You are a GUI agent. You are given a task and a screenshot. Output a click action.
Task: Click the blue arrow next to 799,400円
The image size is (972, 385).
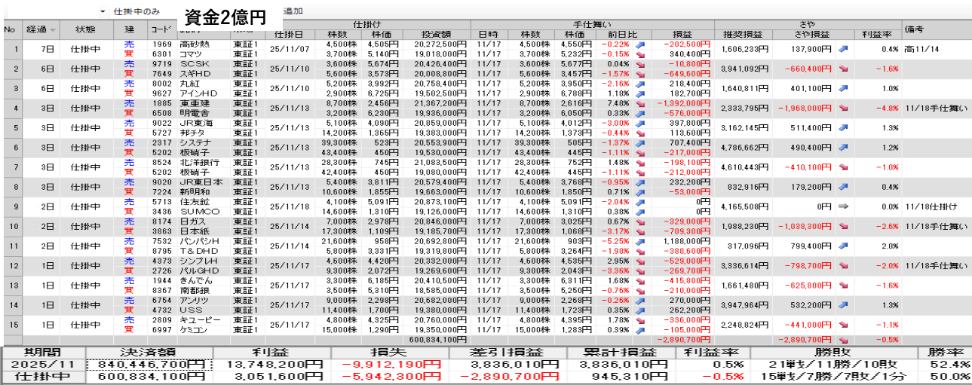click(842, 245)
